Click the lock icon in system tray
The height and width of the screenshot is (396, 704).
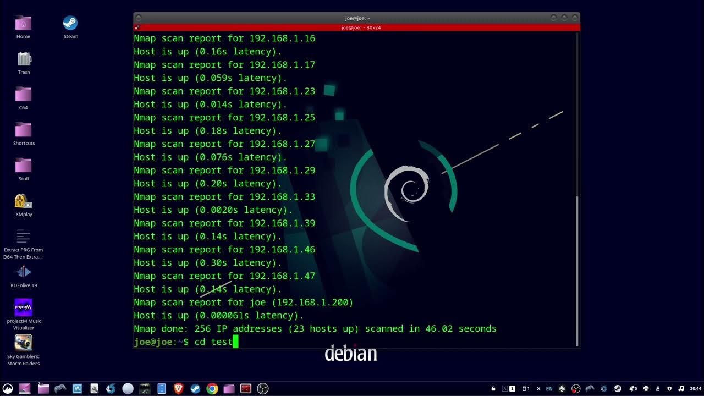coord(493,388)
